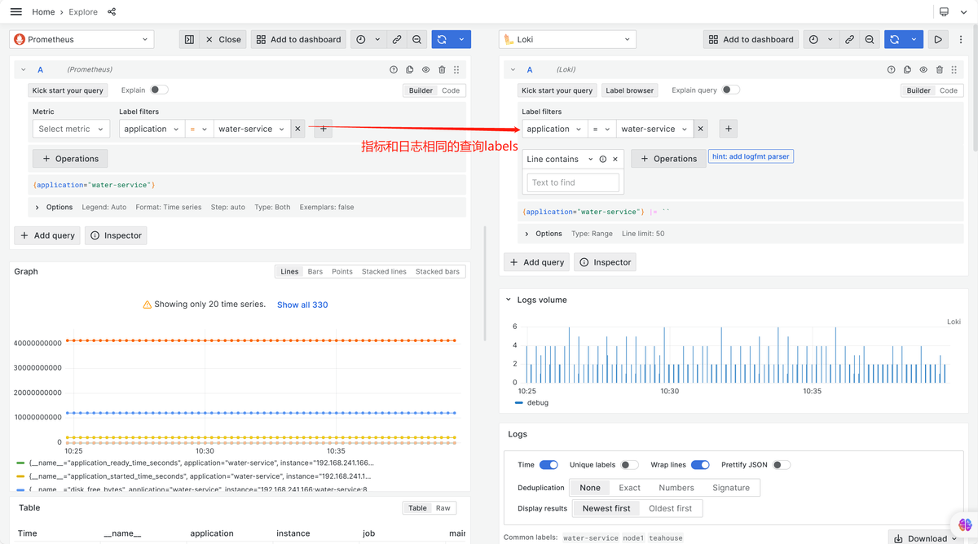The height and width of the screenshot is (544, 978).
Task: Open help icon for Prometheus query A
Action: point(394,70)
